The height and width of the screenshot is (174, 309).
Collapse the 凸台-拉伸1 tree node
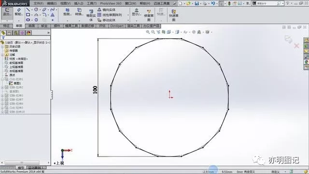pos(2,79)
